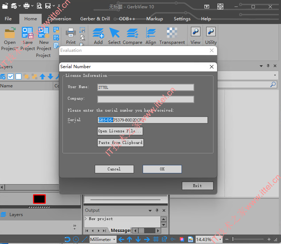The height and width of the screenshot is (244, 281).
Task: Move layer down with blue down arrow
Action: tap(50, 76)
